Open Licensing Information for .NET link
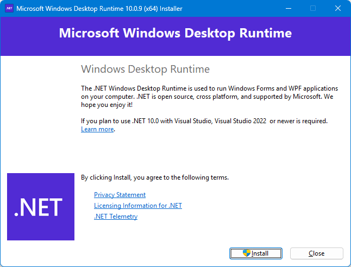The width and height of the screenshot is (351, 267). (138, 206)
